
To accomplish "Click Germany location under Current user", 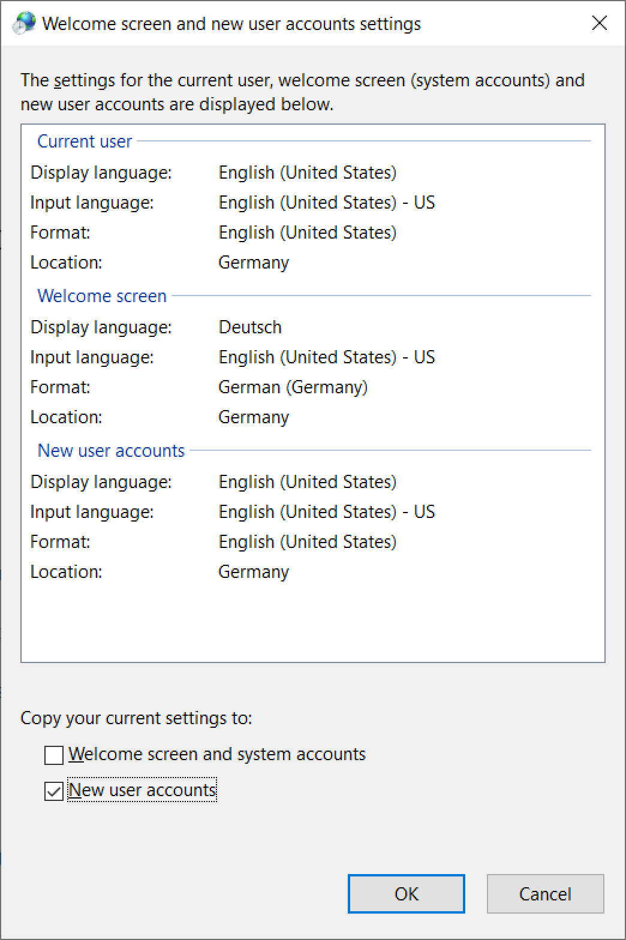I will (254, 263).
